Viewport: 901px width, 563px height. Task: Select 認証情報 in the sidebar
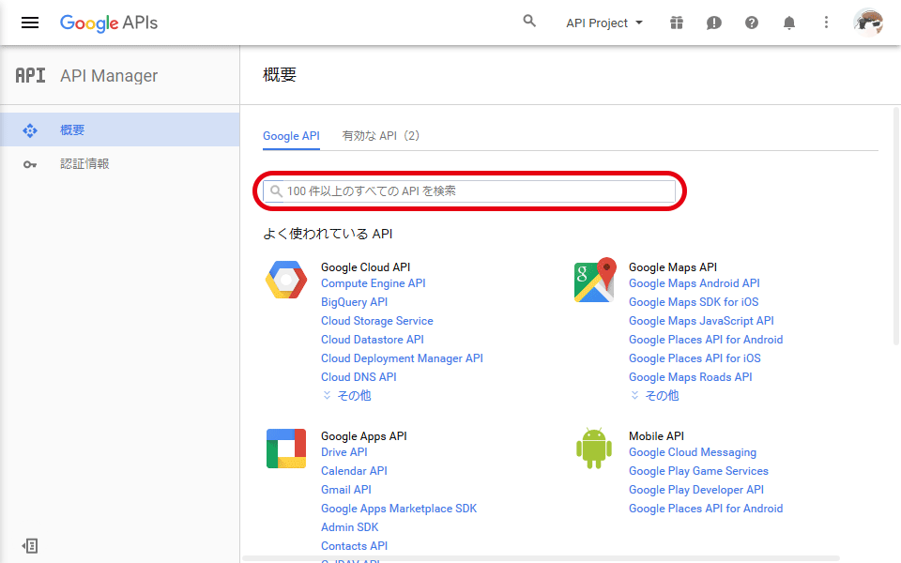pyautogui.click(x=119, y=163)
